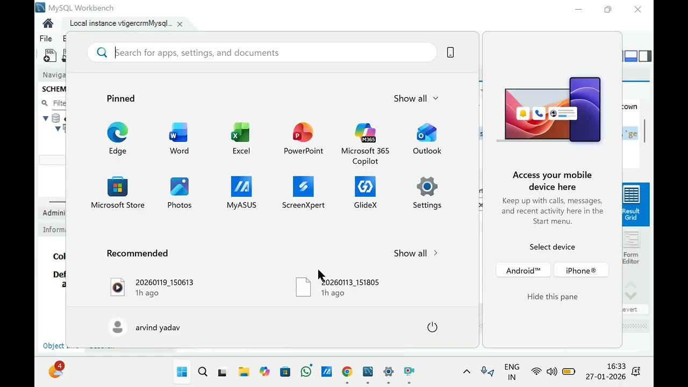Screen dimensions: 688x387
Task: Open the MyASUS pinned app
Action: pyautogui.click(x=241, y=193)
